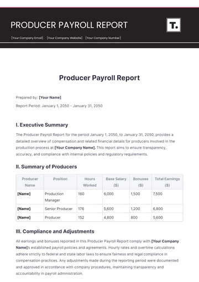Click the 152 hours worked cell
199x282 pixels.
(x=90, y=217)
